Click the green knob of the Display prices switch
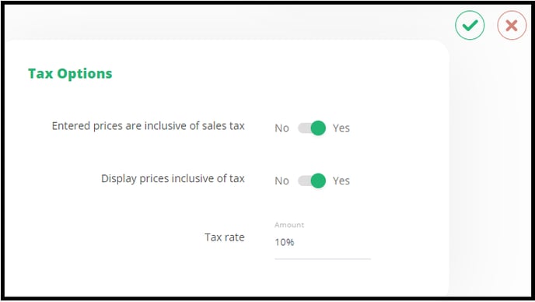The width and height of the screenshot is (535, 302). (318, 181)
